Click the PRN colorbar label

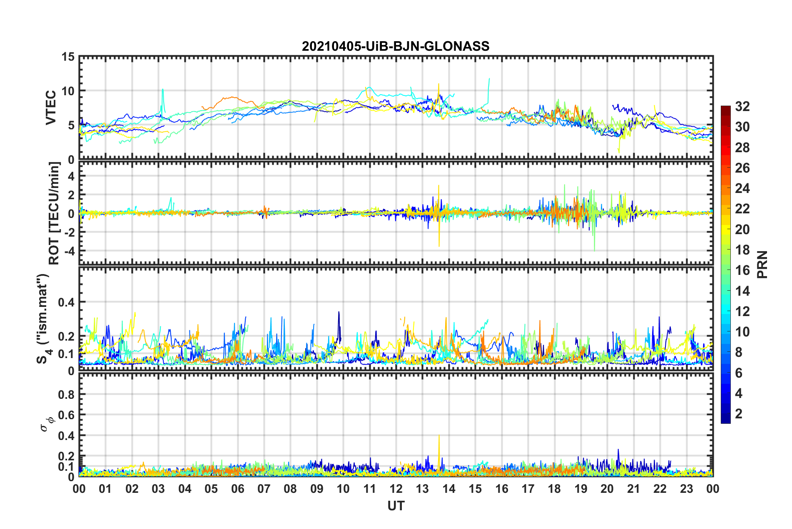(762, 264)
